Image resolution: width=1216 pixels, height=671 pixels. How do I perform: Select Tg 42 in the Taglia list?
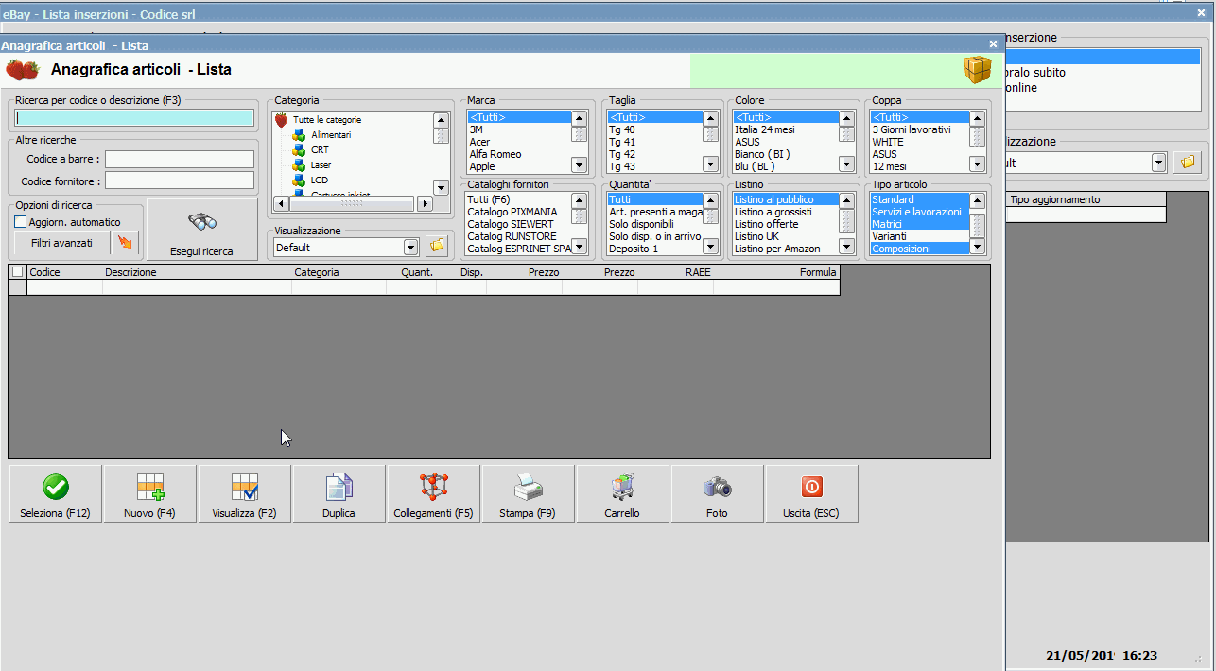[654, 154]
